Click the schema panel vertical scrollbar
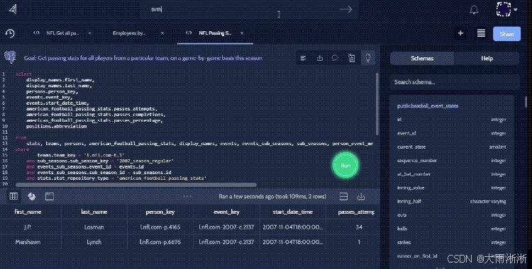Image resolution: width=532 pixels, height=269 pixels. (x=526, y=102)
